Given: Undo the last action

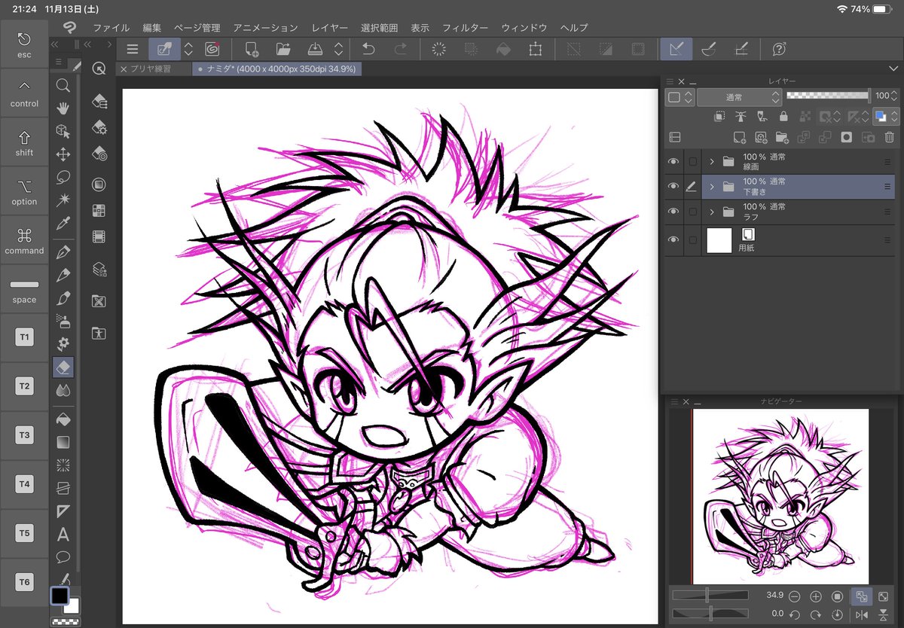Looking at the screenshot, I should pyautogui.click(x=368, y=49).
